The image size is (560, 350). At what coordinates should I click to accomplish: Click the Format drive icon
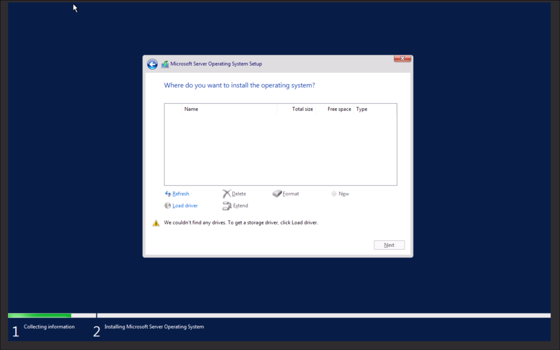277,194
